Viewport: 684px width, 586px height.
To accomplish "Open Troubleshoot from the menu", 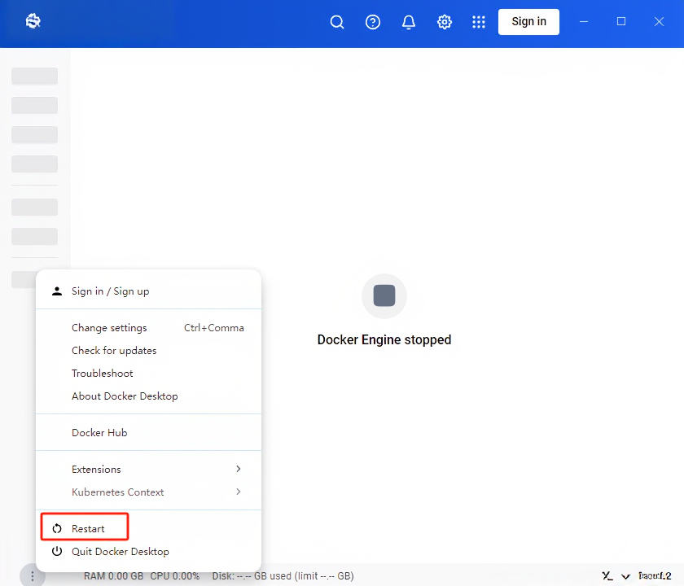I will pyautogui.click(x=102, y=373).
